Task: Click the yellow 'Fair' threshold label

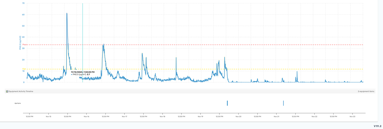Action: (x=24, y=69)
